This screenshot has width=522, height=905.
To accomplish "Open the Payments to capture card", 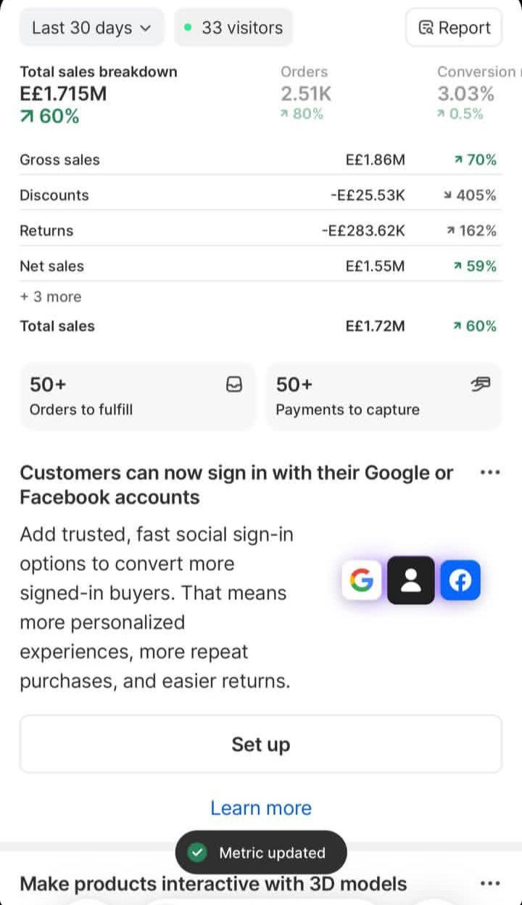I will coord(384,397).
